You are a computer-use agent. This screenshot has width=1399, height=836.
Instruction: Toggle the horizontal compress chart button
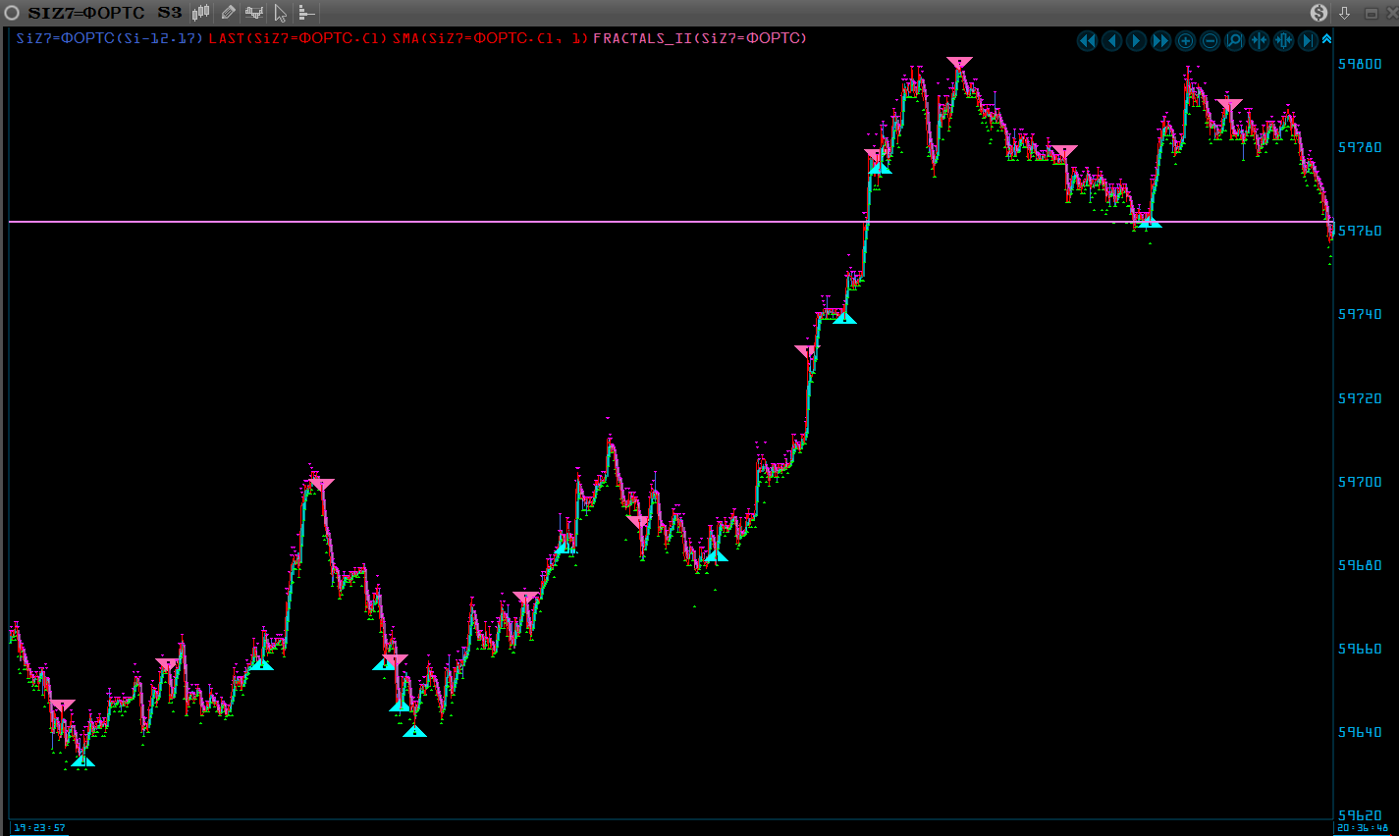[x=1259, y=40]
